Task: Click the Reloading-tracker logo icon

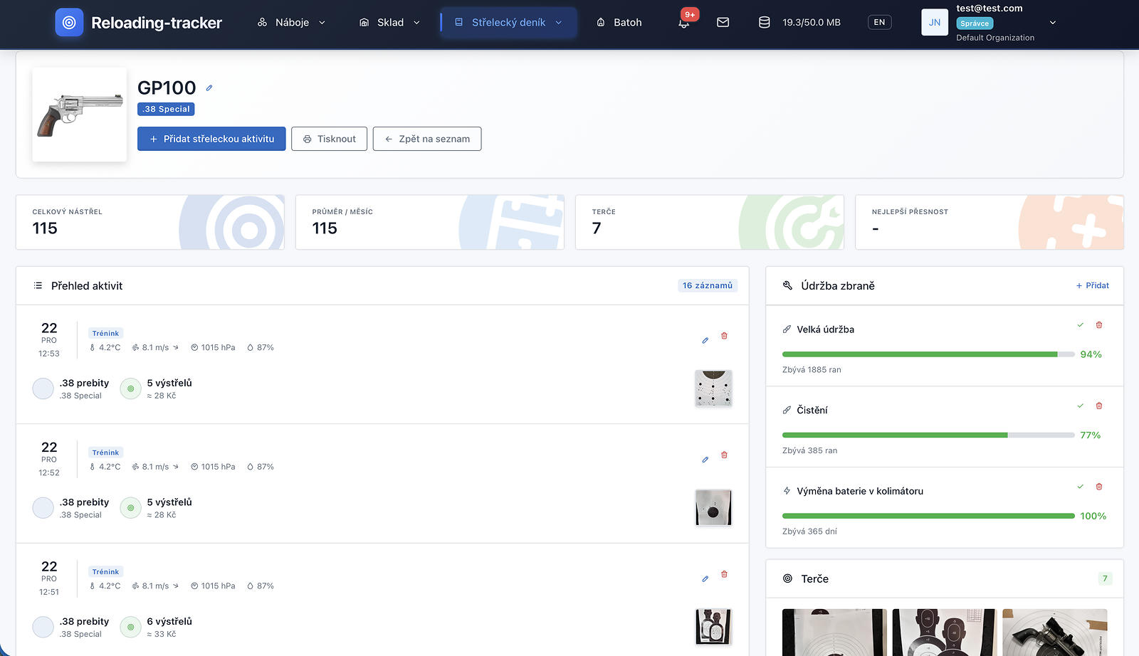Action: point(69,23)
